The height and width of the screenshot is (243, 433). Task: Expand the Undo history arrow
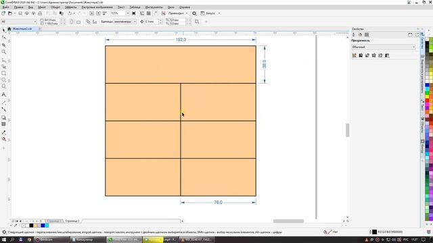tap(74, 13)
